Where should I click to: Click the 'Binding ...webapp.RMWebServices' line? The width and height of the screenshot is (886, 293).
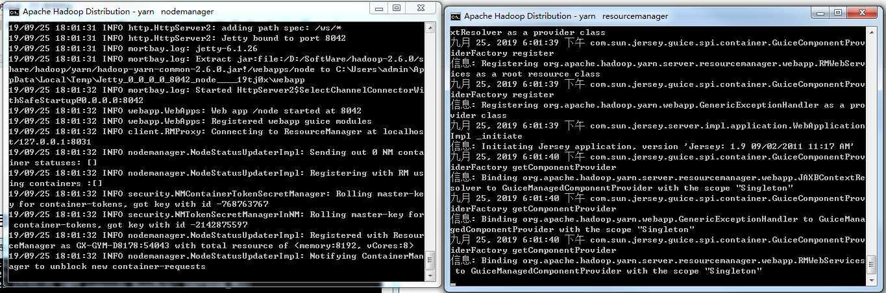click(x=658, y=260)
